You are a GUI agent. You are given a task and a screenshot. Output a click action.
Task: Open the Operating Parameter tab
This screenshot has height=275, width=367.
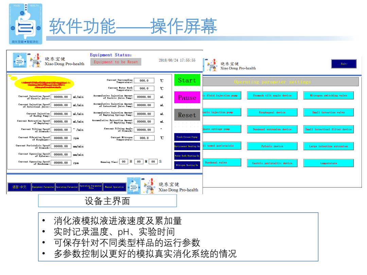(67, 187)
